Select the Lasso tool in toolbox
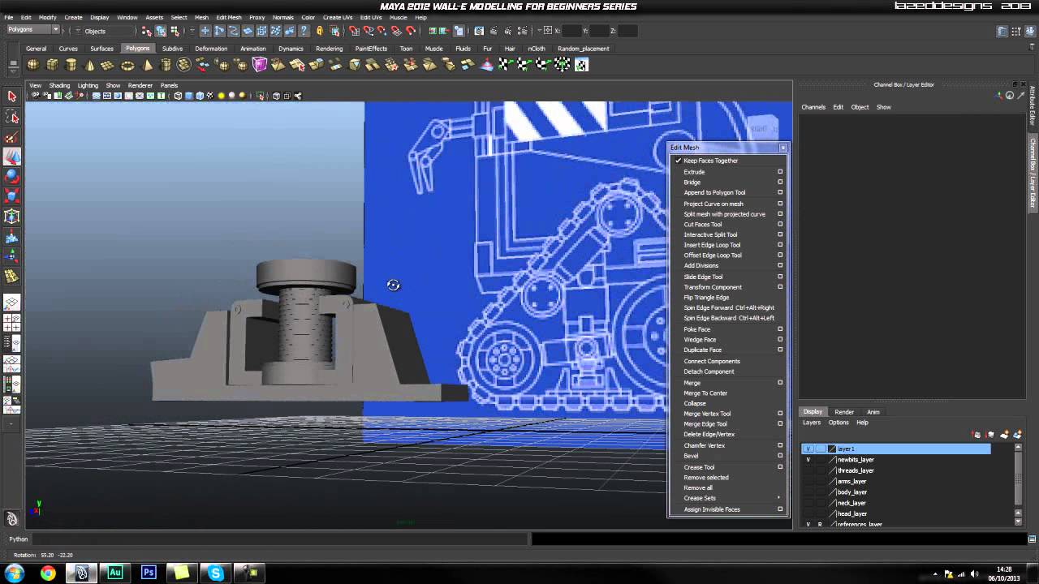Image resolution: width=1039 pixels, height=584 pixels. [11, 117]
